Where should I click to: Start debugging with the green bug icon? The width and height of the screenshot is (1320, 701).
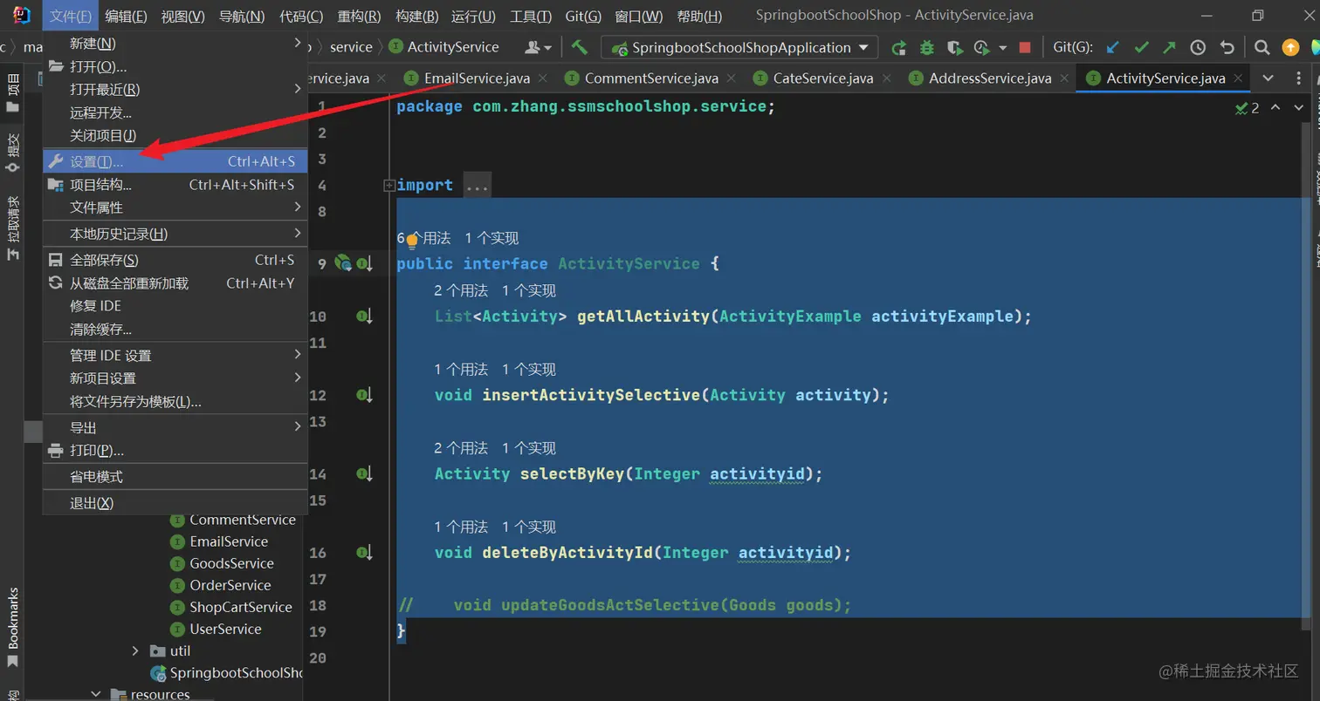tap(926, 48)
